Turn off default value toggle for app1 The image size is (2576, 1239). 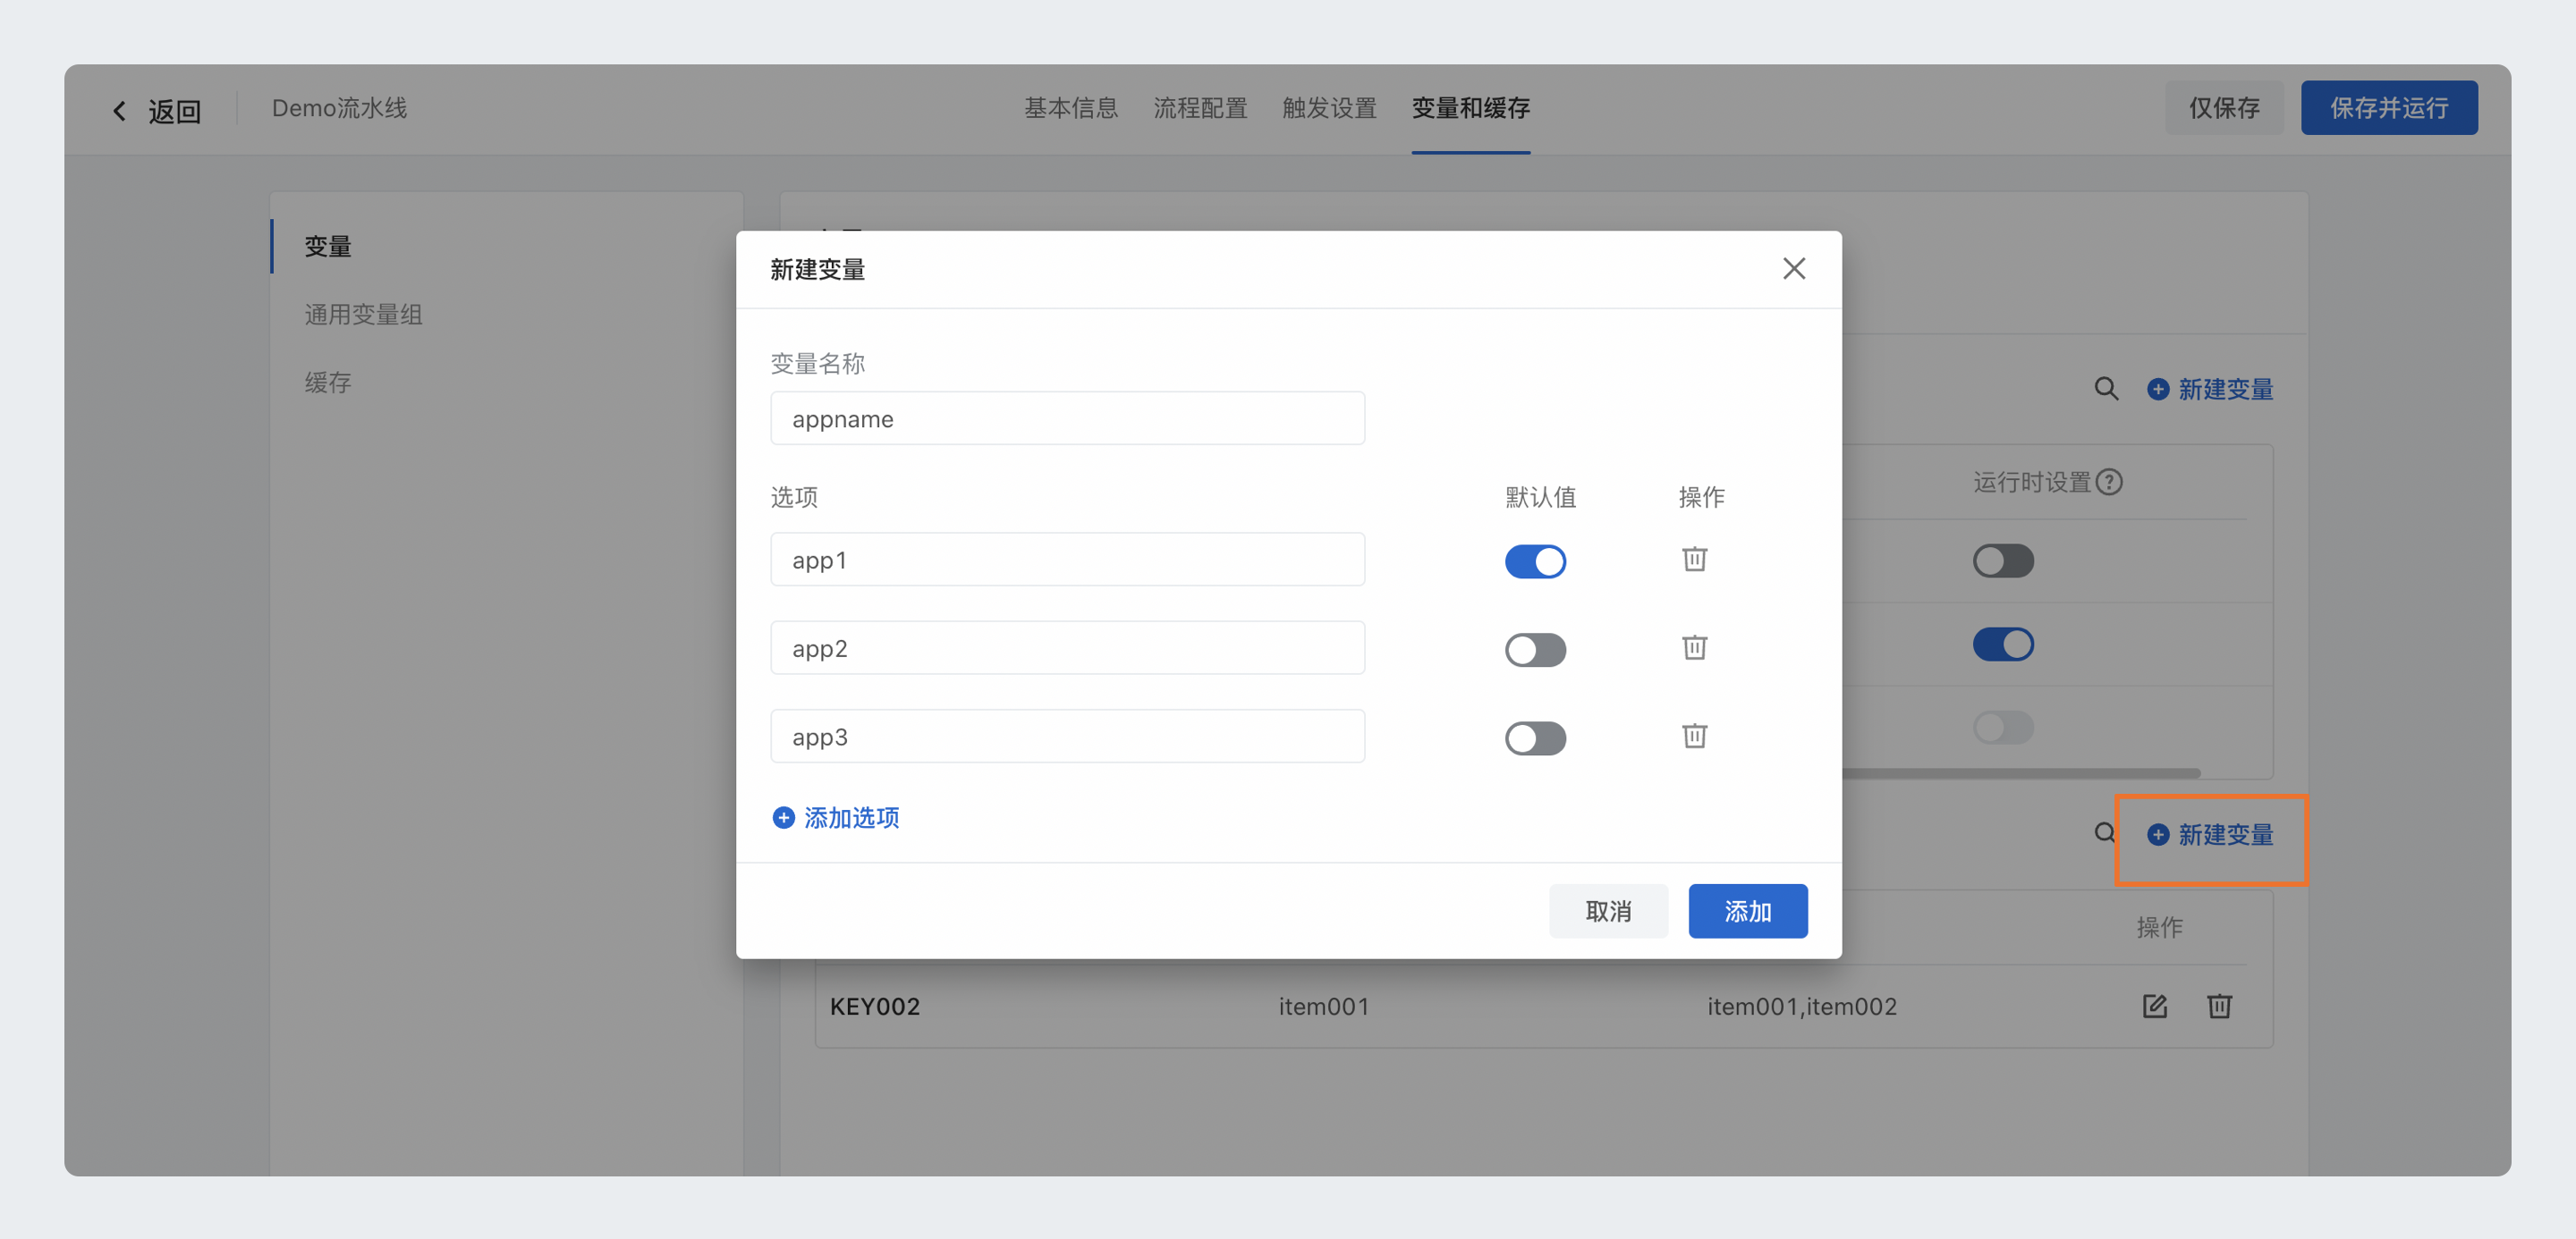click(x=1535, y=561)
